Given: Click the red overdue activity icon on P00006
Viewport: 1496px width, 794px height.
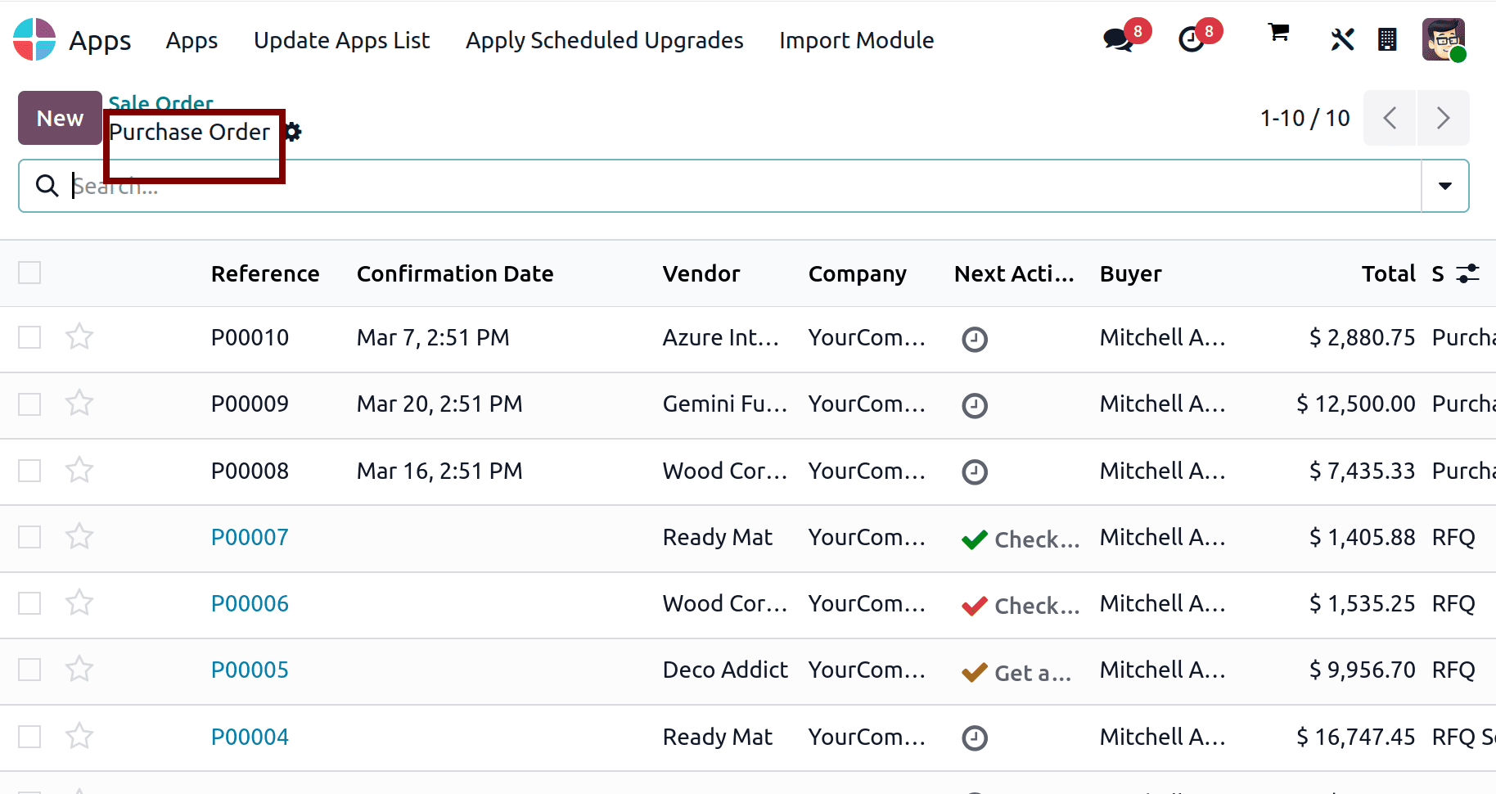Looking at the screenshot, I should click(975, 606).
